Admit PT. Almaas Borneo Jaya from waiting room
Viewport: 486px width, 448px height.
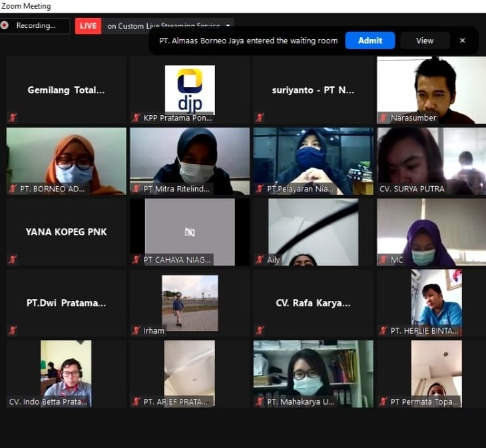[x=370, y=41]
